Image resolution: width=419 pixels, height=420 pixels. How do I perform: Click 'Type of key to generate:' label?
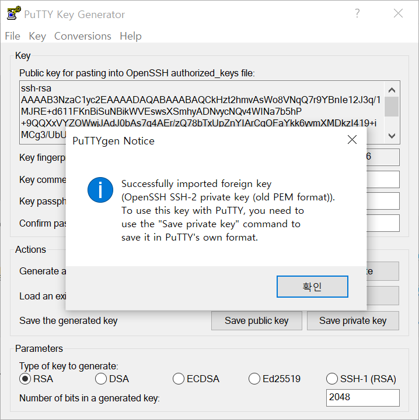(x=69, y=366)
